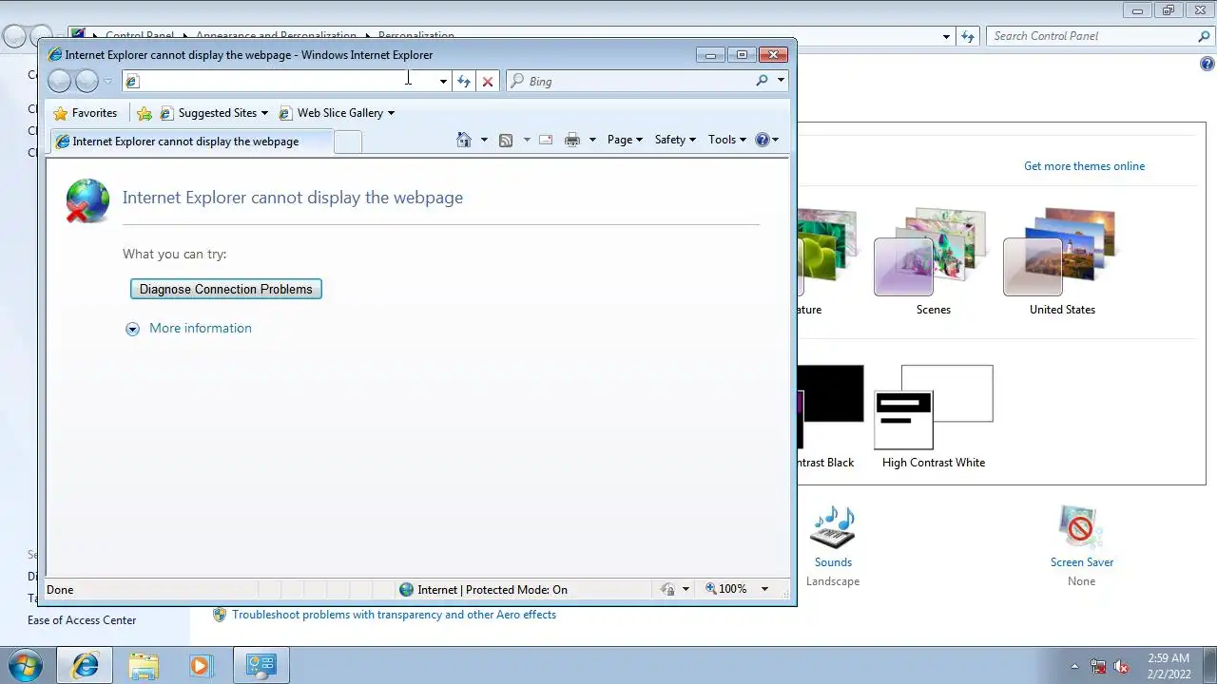Open Ease of Access Center link
Image resolution: width=1217 pixels, height=684 pixels.
pyautogui.click(x=82, y=620)
